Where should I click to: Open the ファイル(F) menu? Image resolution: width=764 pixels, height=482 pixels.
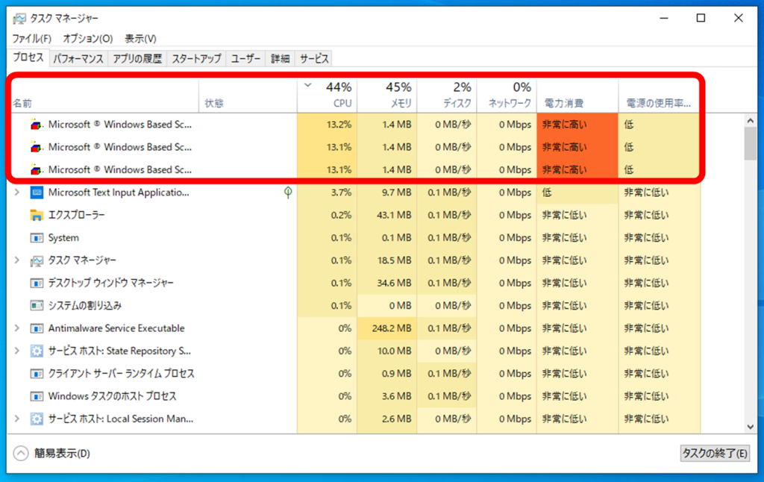(x=31, y=39)
